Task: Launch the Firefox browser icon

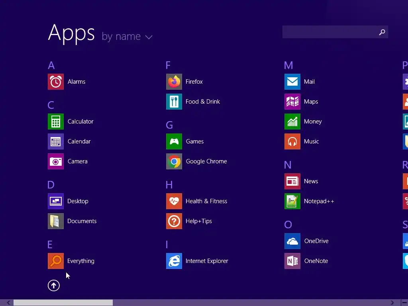Action: pos(174,82)
